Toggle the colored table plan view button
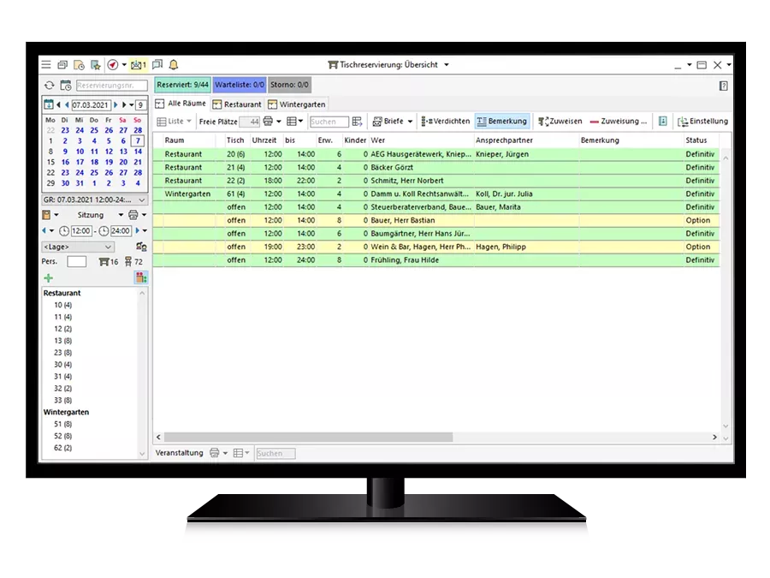770x578 pixels. [x=140, y=277]
